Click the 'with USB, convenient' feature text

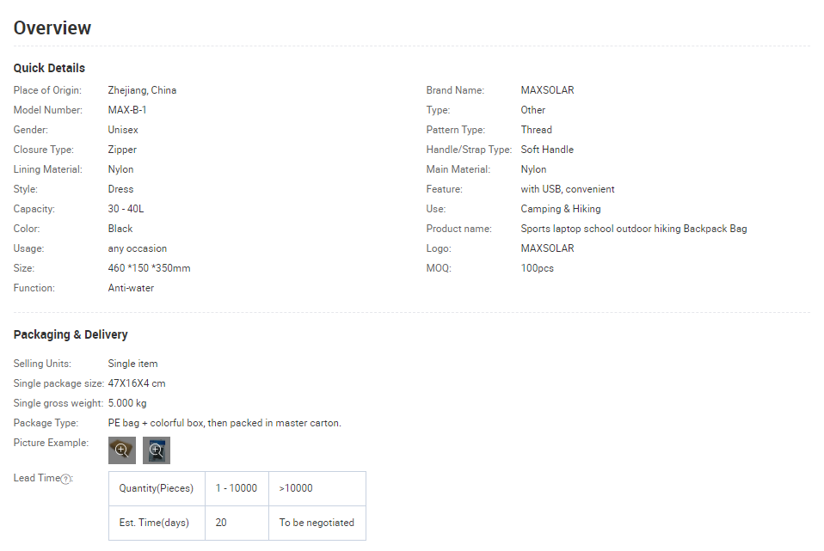click(x=567, y=189)
